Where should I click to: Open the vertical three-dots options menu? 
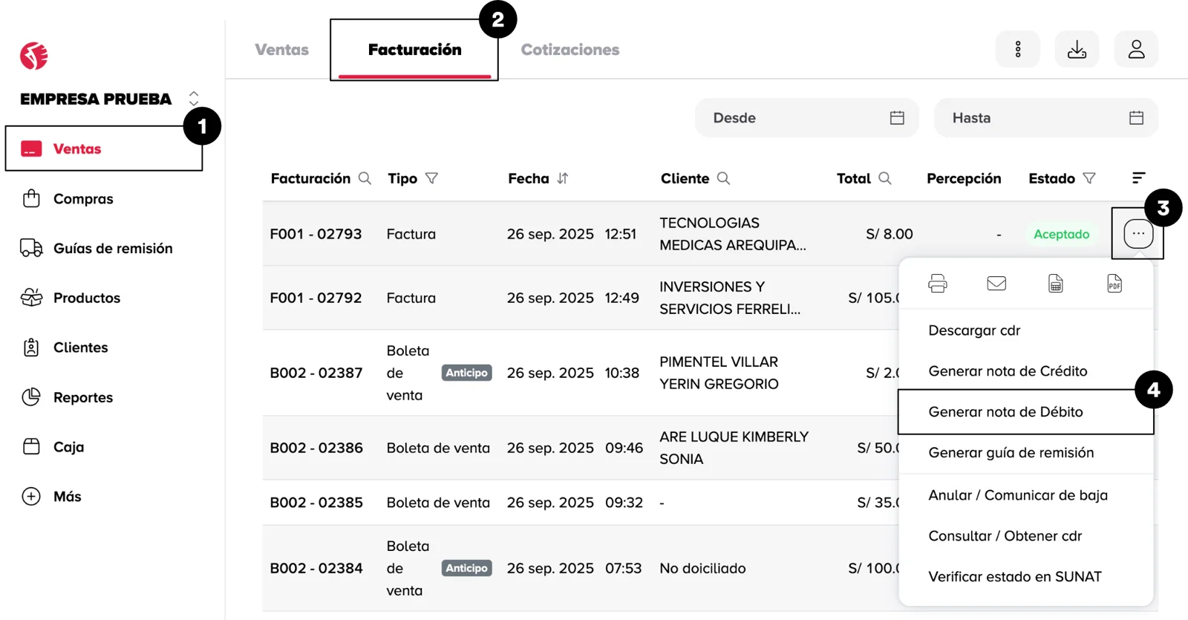[1017, 50]
